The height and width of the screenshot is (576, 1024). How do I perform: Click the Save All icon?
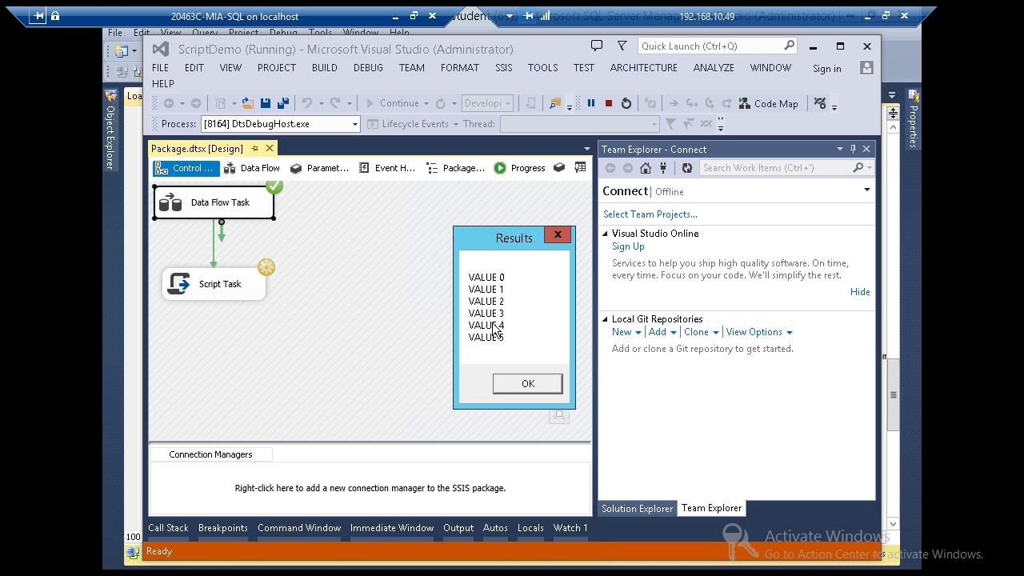coord(282,103)
